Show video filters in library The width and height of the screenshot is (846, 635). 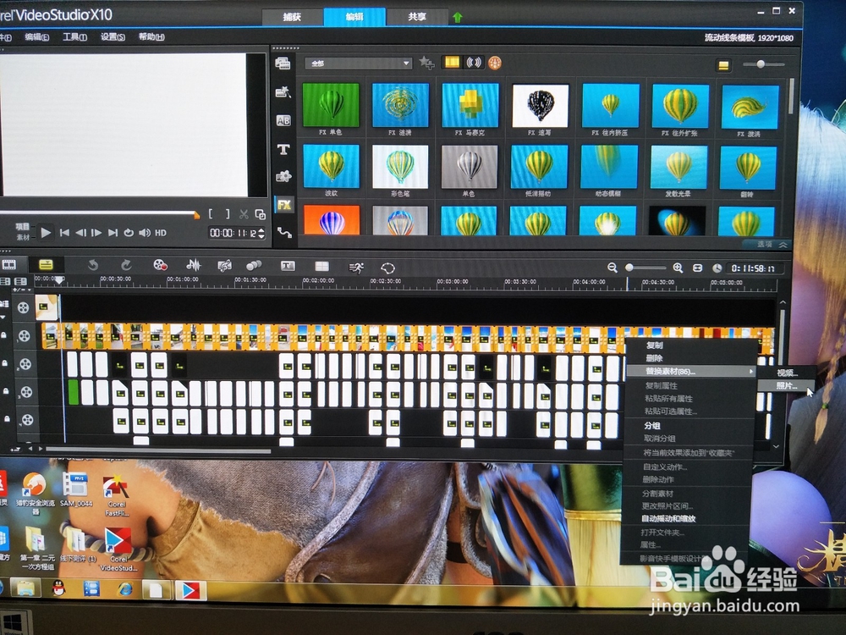[452, 63]
